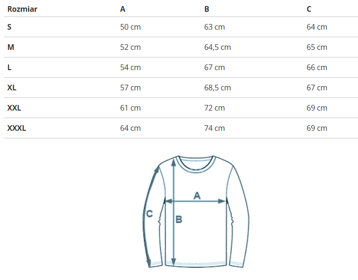Click the 50 cm value for size S
This screenshot has height=280, width=358.
point(130,27)
